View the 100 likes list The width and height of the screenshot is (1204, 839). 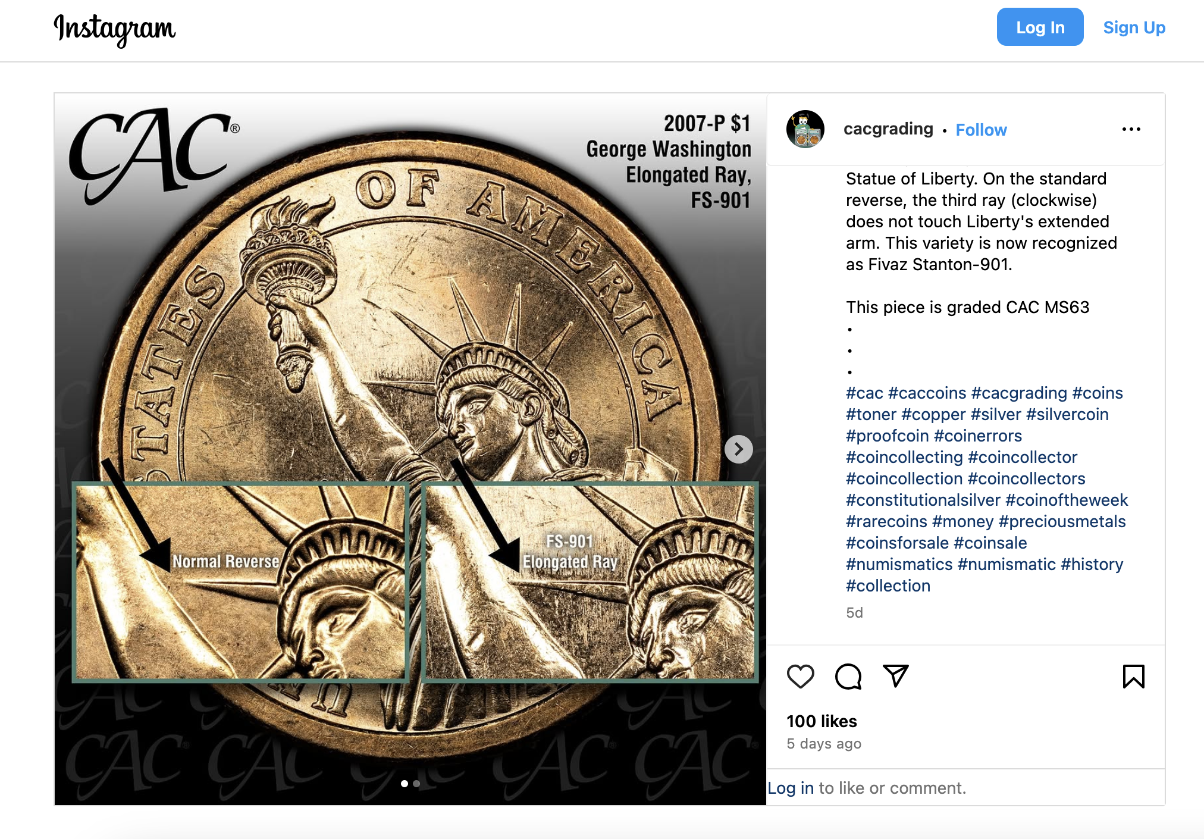pyautogui.click(x=822, y=721)
